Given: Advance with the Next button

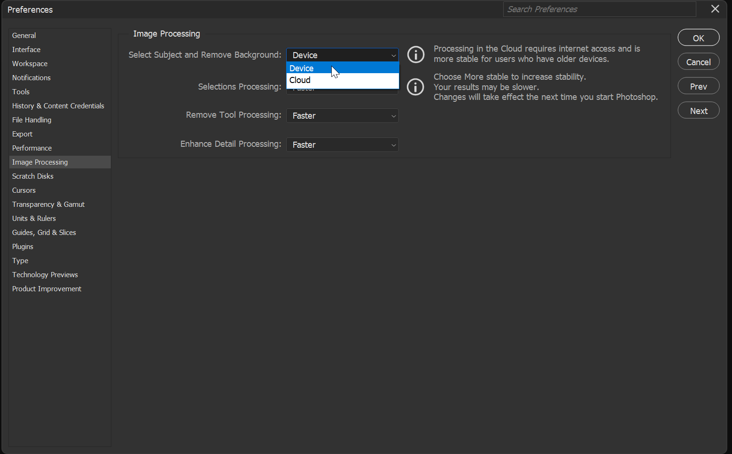Looking at the screenshot, I should (x=698, y=110).
